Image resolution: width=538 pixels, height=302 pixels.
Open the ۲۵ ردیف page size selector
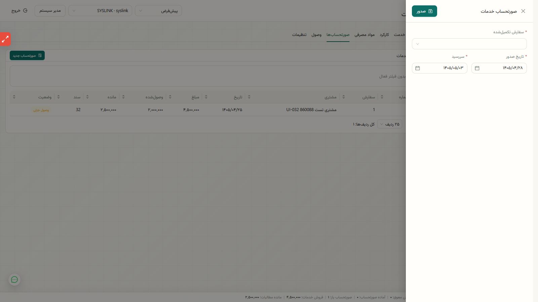coord(390,124)
